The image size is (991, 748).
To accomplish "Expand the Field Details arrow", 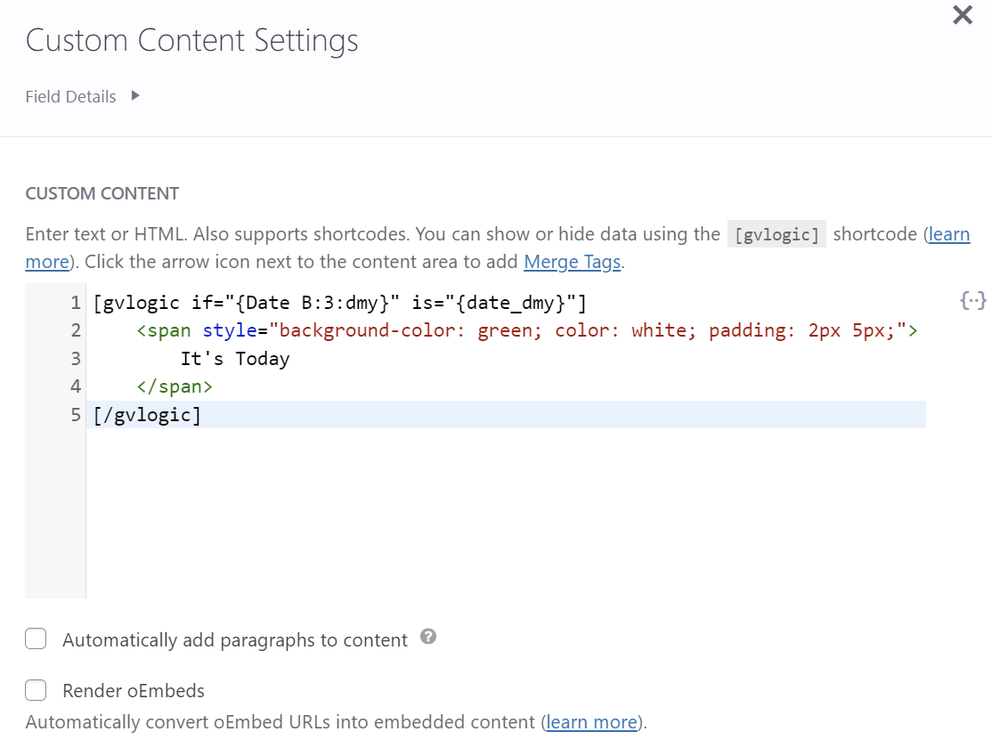I will coord(135,96).
